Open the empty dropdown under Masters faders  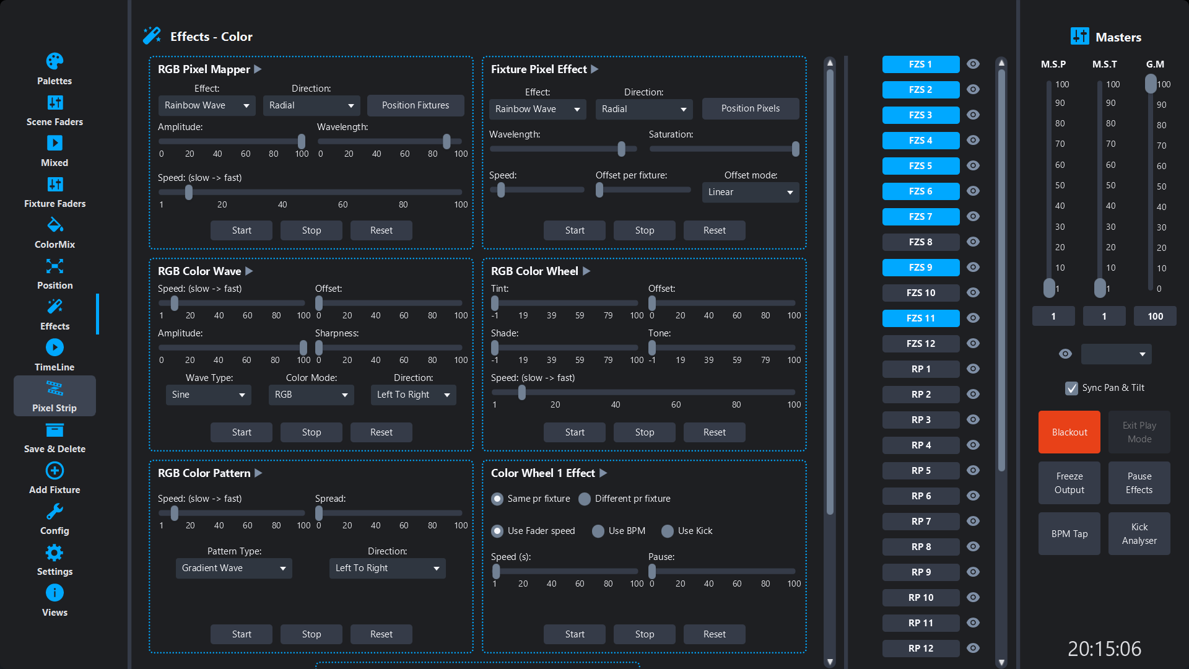point(1116,354)
